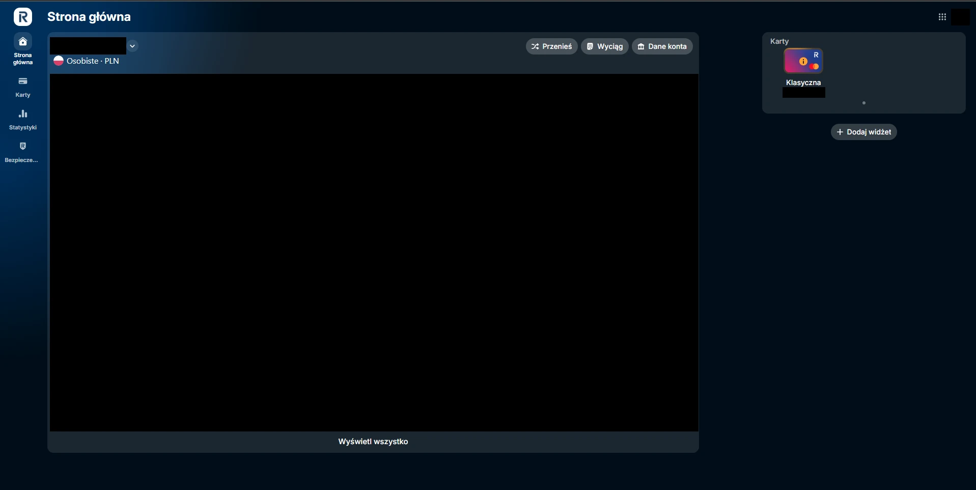976x490 pixels.
Task: Expand the account selector chevron
Action: (x=132, y=46)
